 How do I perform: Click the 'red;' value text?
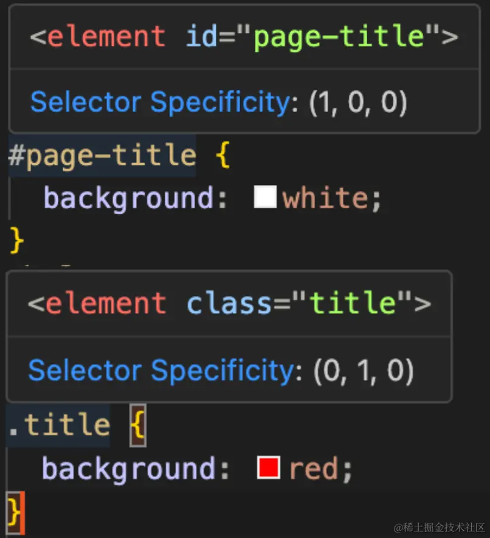(321, 469)
